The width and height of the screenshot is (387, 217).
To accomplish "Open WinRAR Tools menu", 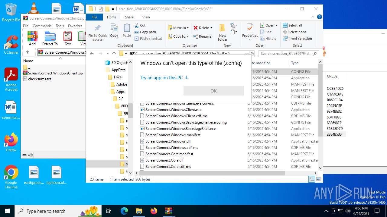I will (60, 26).
